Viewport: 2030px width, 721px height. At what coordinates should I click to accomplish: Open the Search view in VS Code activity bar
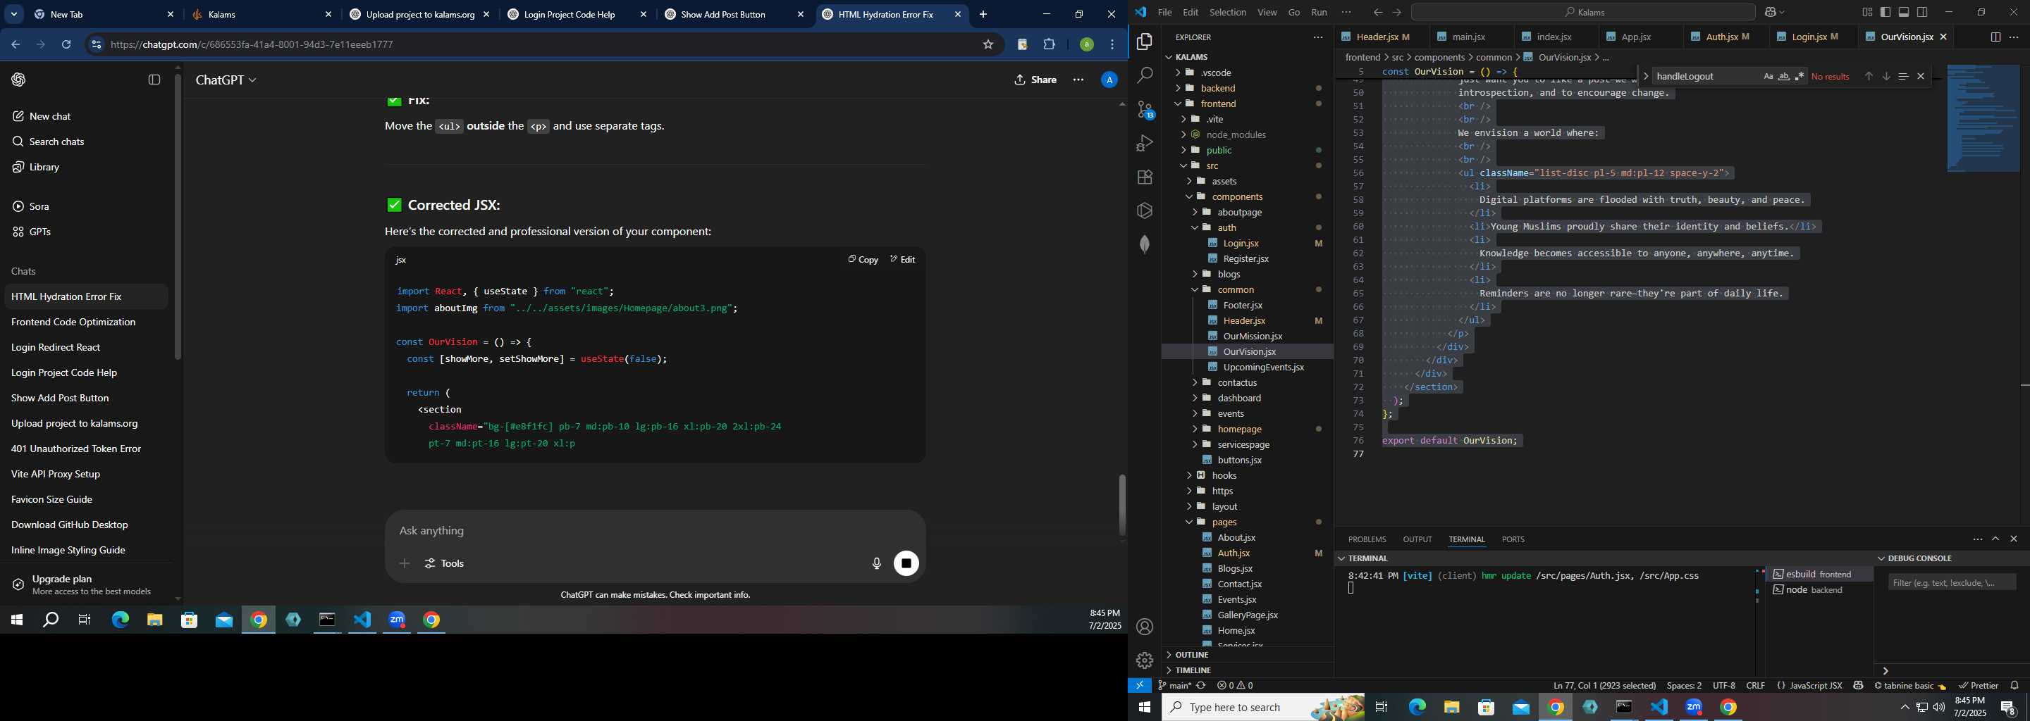pyautogui.click(x=1144, y=75)
